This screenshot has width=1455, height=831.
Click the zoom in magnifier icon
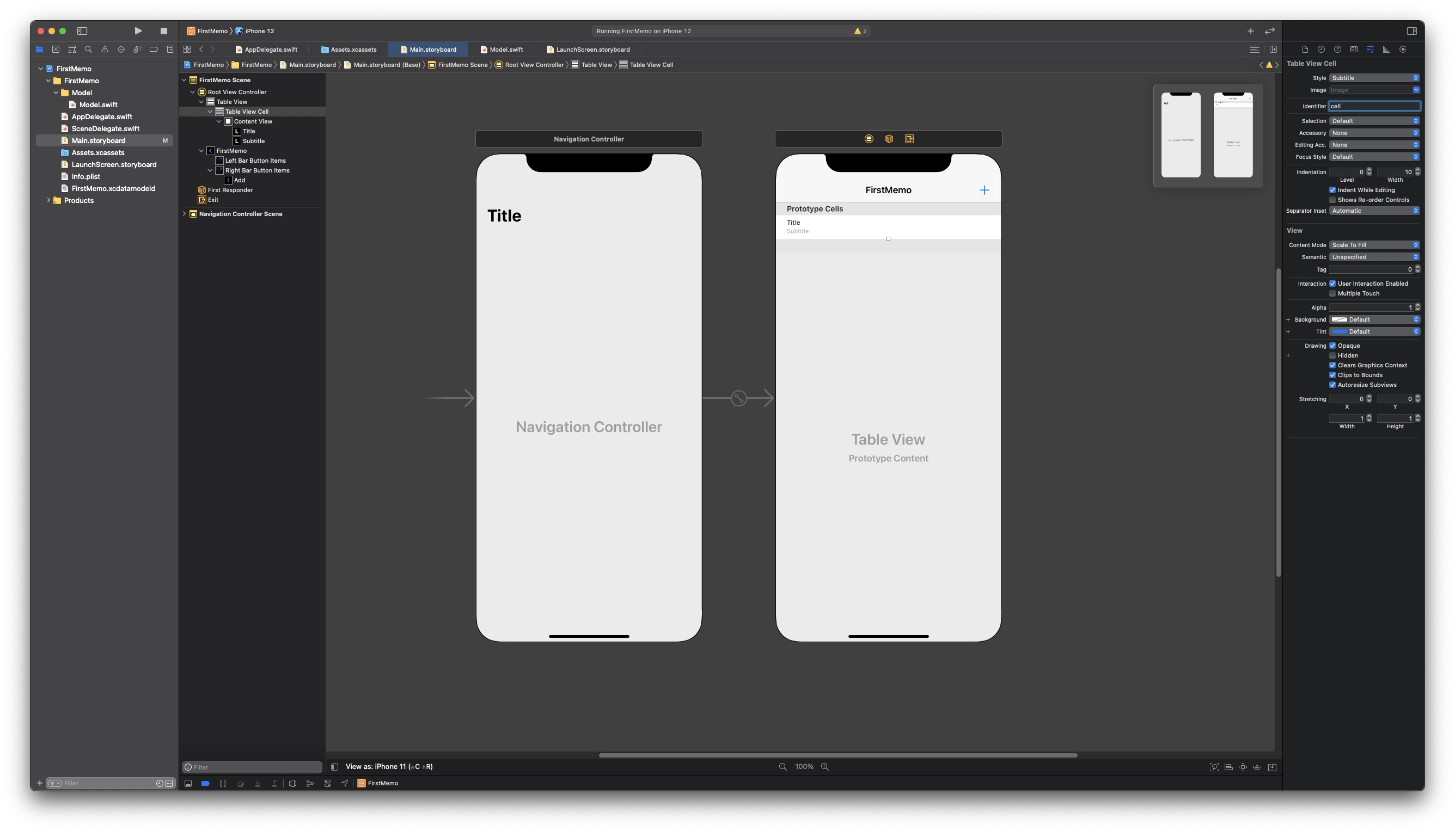[x=824, y=766]
